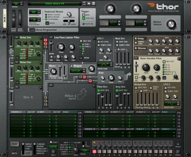Click red routing button 1 to Filter 1
The height and width of the screenshot is (157, 191).
[45, 40]
